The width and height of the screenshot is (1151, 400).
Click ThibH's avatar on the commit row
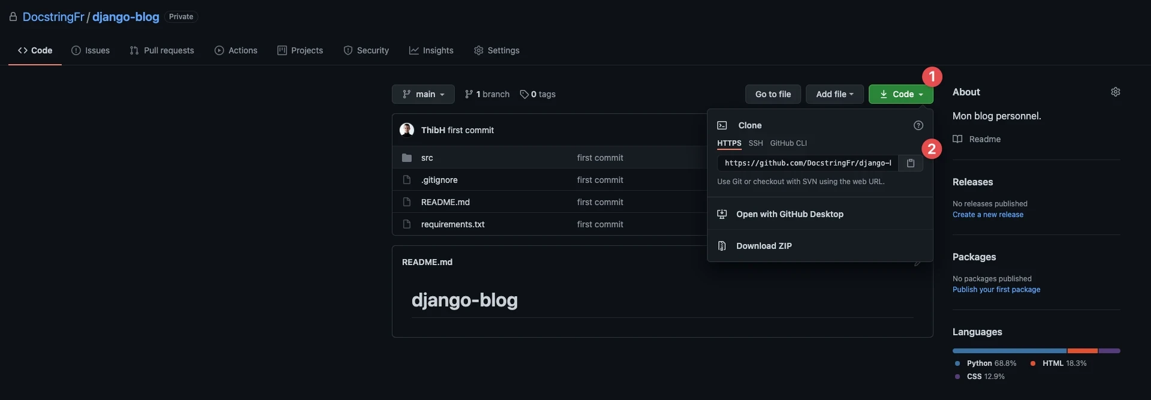[x=407, y=130]
